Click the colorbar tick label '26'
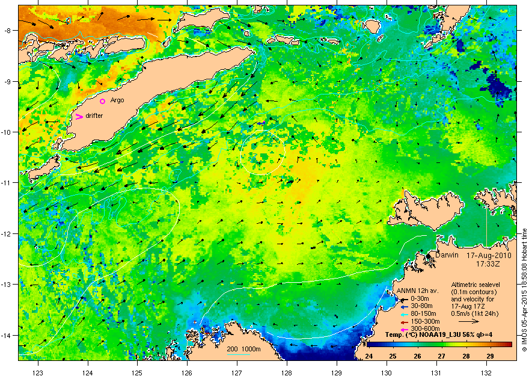Viewport: 529px width, 379px height. point(417,356)
